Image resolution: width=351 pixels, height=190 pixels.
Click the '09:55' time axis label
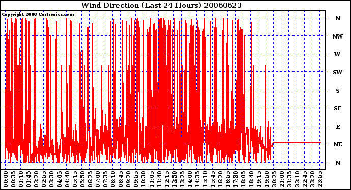136,179
